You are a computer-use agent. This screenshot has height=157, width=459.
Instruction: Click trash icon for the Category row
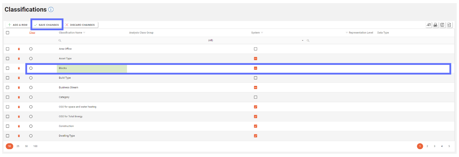point(19,97)
